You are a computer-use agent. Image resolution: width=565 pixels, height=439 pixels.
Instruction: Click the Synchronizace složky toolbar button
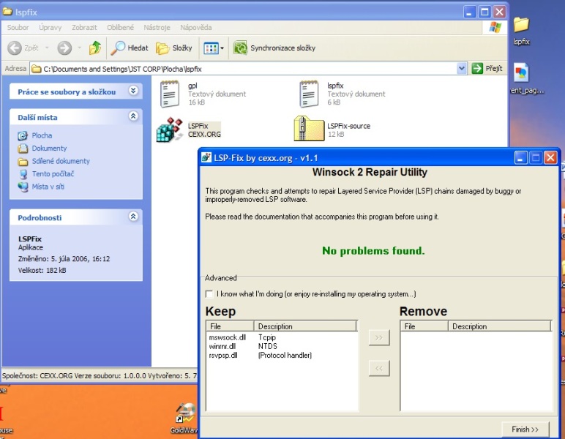pos(274,48)
